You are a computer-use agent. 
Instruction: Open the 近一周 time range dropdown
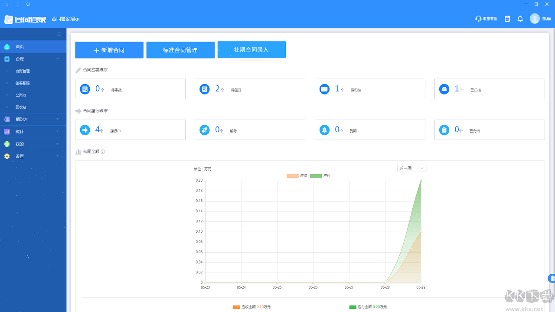pyautogui.click(x=411, y=168)
